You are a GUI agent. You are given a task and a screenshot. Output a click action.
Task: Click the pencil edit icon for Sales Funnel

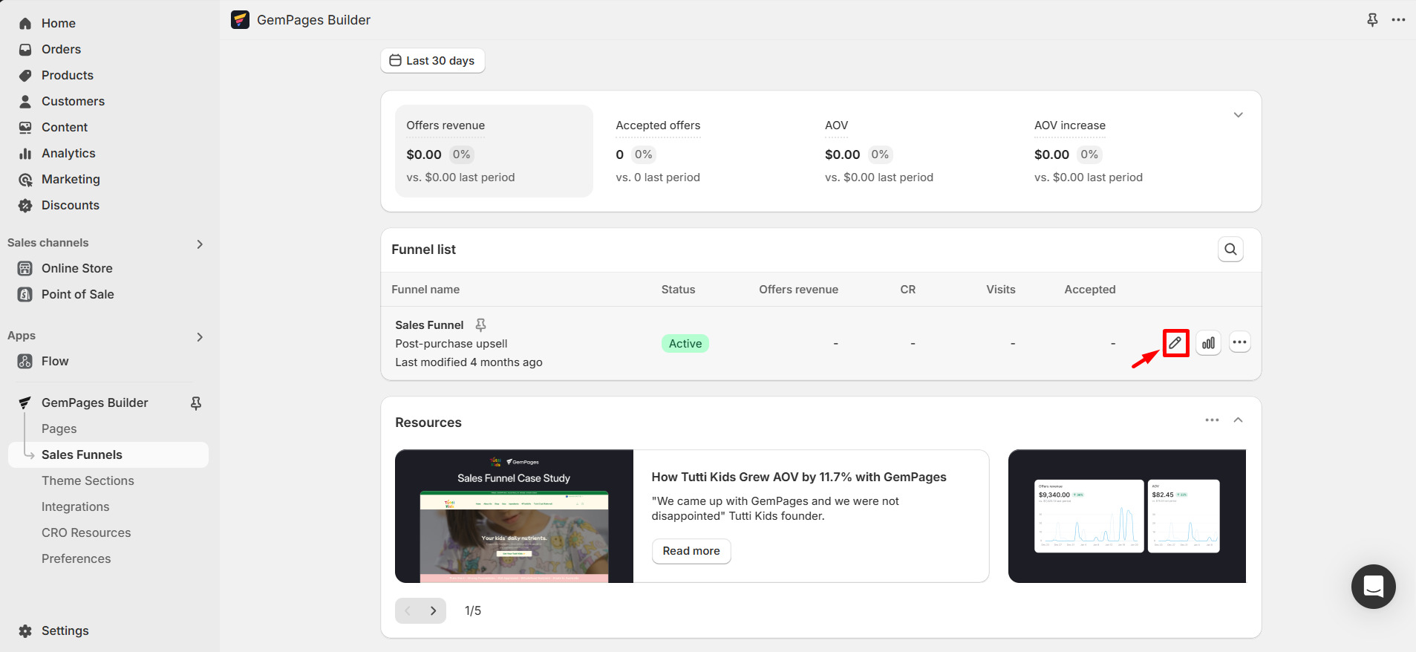(1175, 343)
